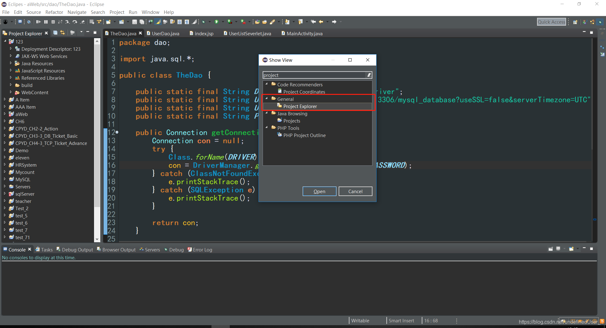Select Projects under Java Browsing
The image size is (606, 328).
tap(292, 121)
